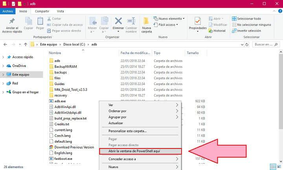
Task: Choose Personalizar esta carpeta
Action: [x=140, y=131]
